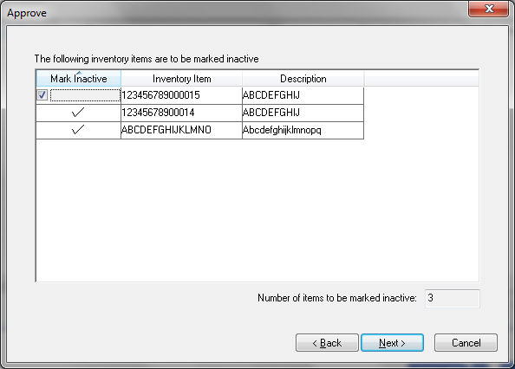Go Back to the previous step

point(327,343)
